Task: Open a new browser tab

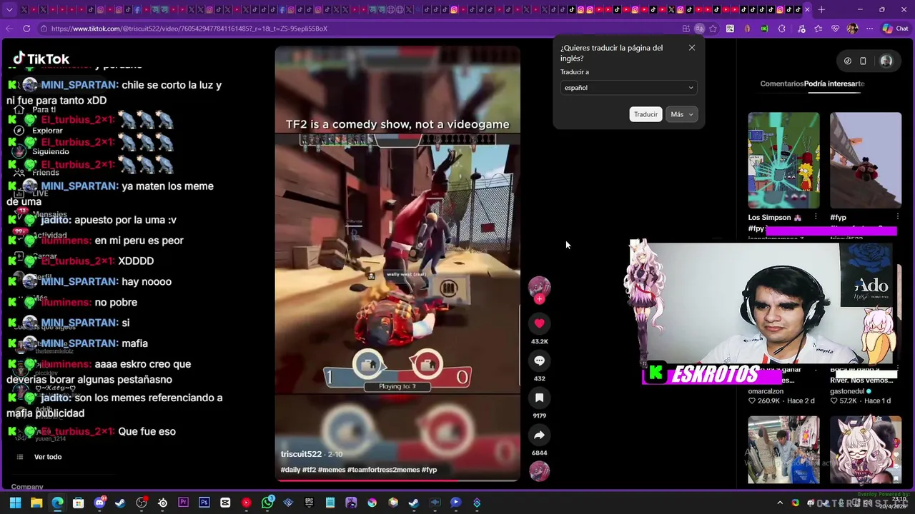Action: click(x=821, y=10)
